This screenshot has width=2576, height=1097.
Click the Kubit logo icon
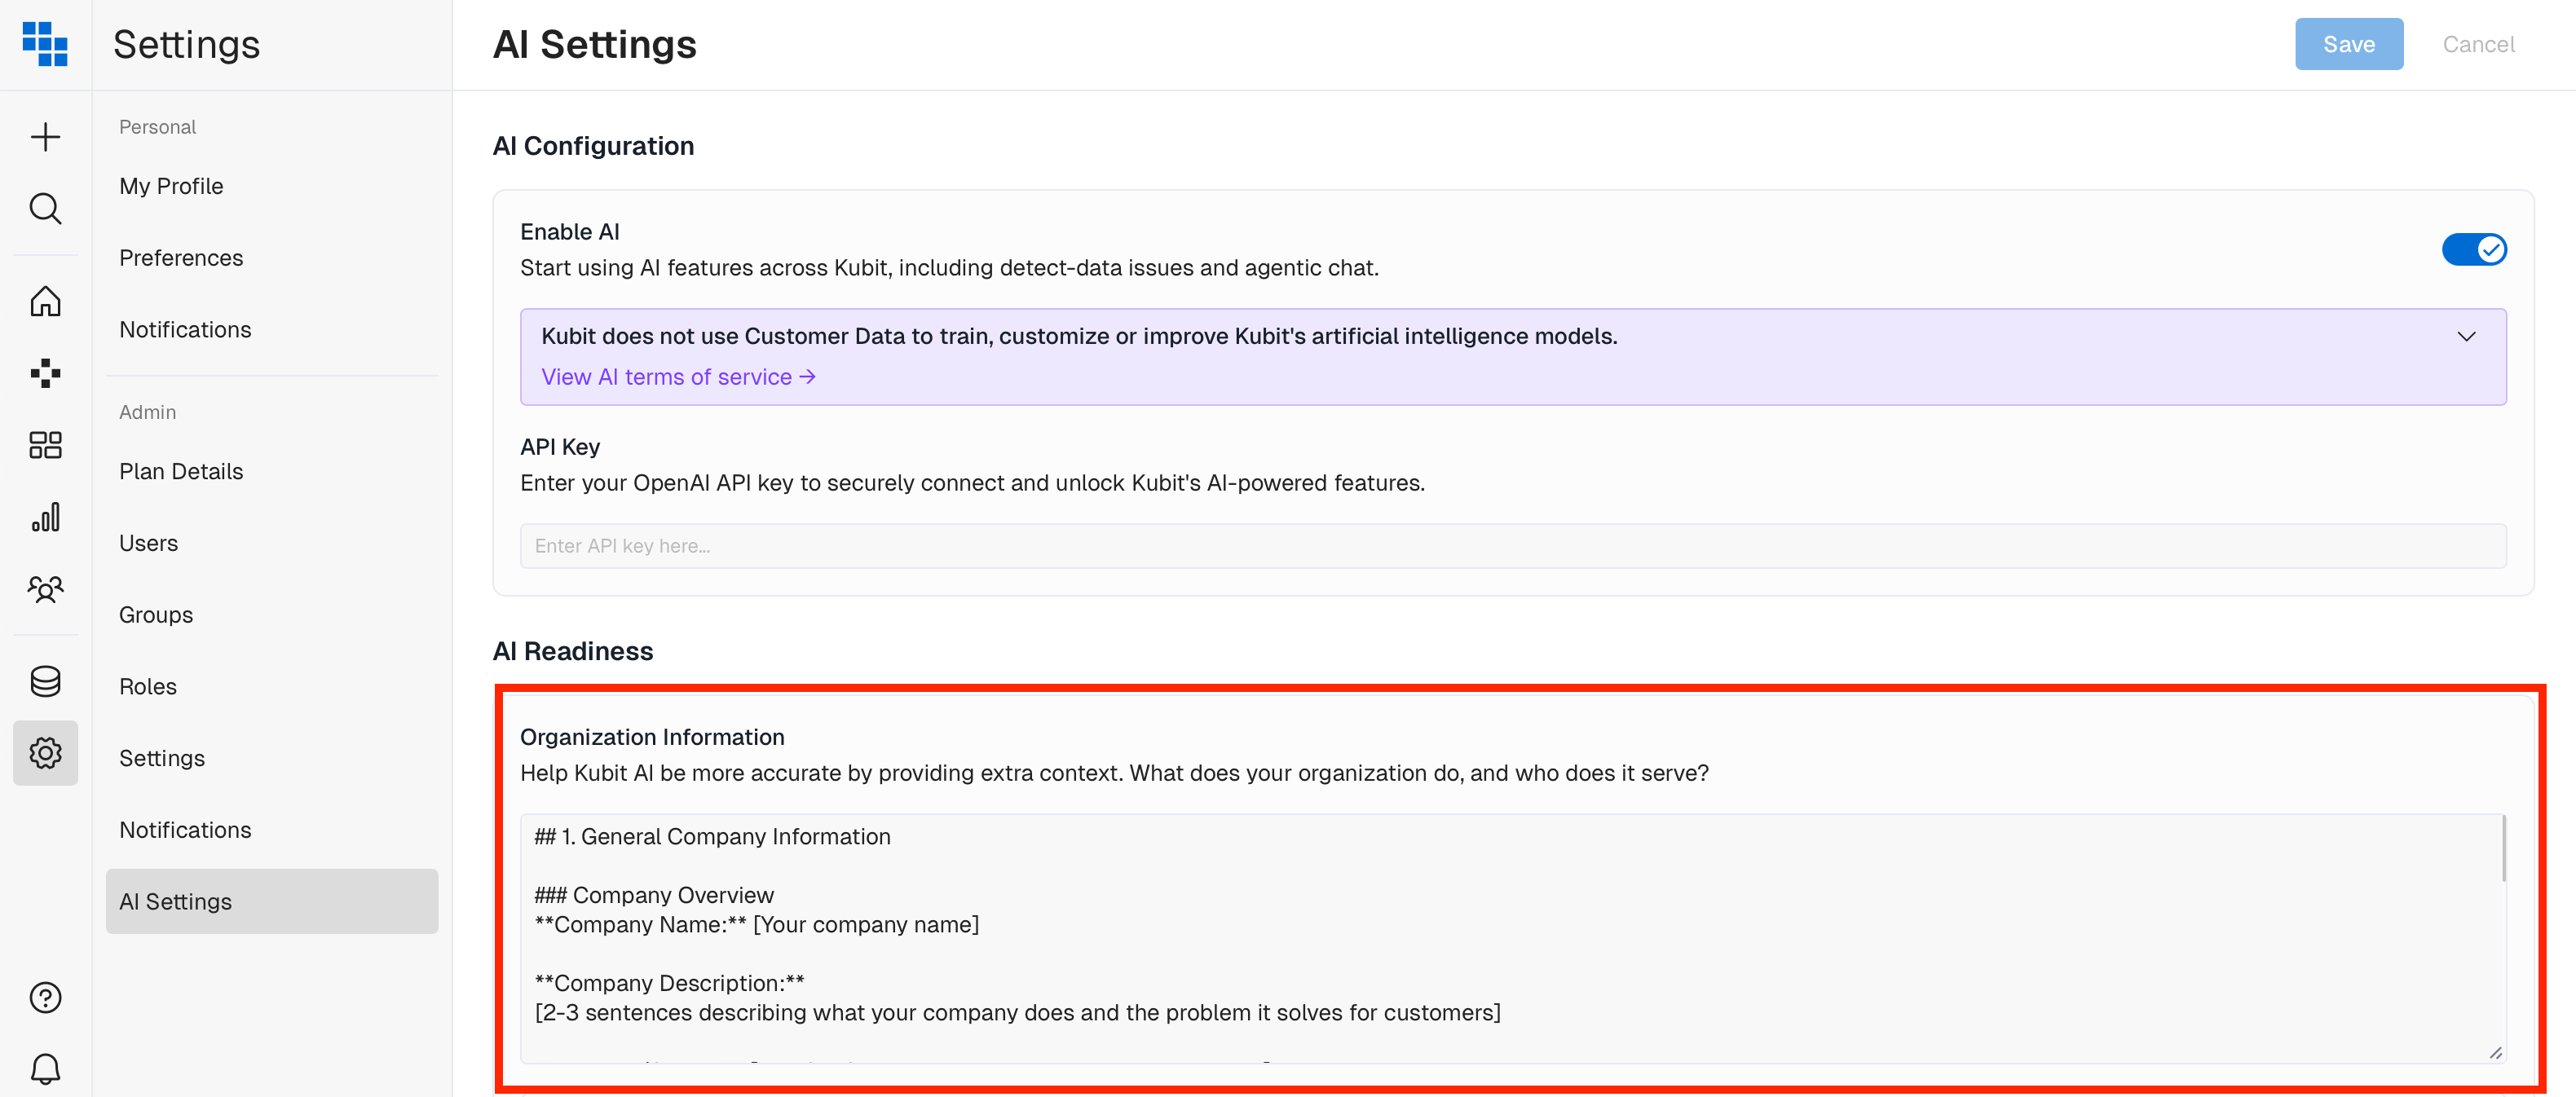point(45,44)
